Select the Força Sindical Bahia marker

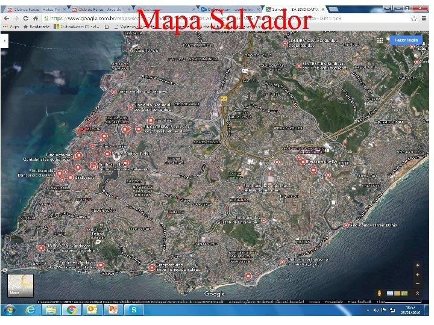coord(107,153)
